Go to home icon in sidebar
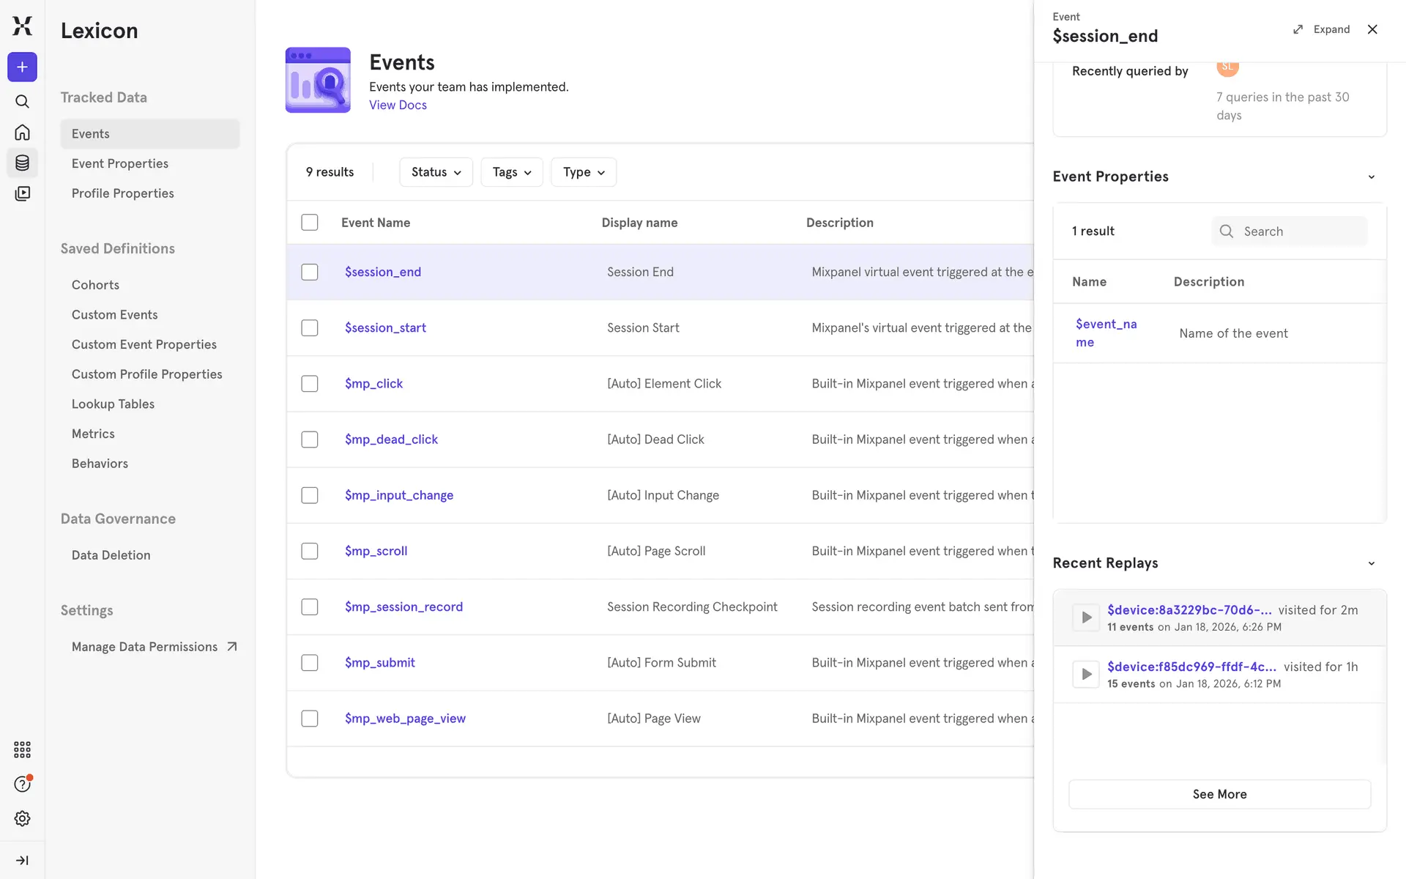1406x879 pixels. point(22,133)
